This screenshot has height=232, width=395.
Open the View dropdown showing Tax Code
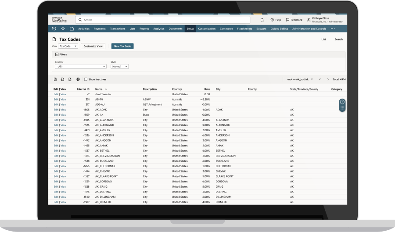tap(68, 46)
